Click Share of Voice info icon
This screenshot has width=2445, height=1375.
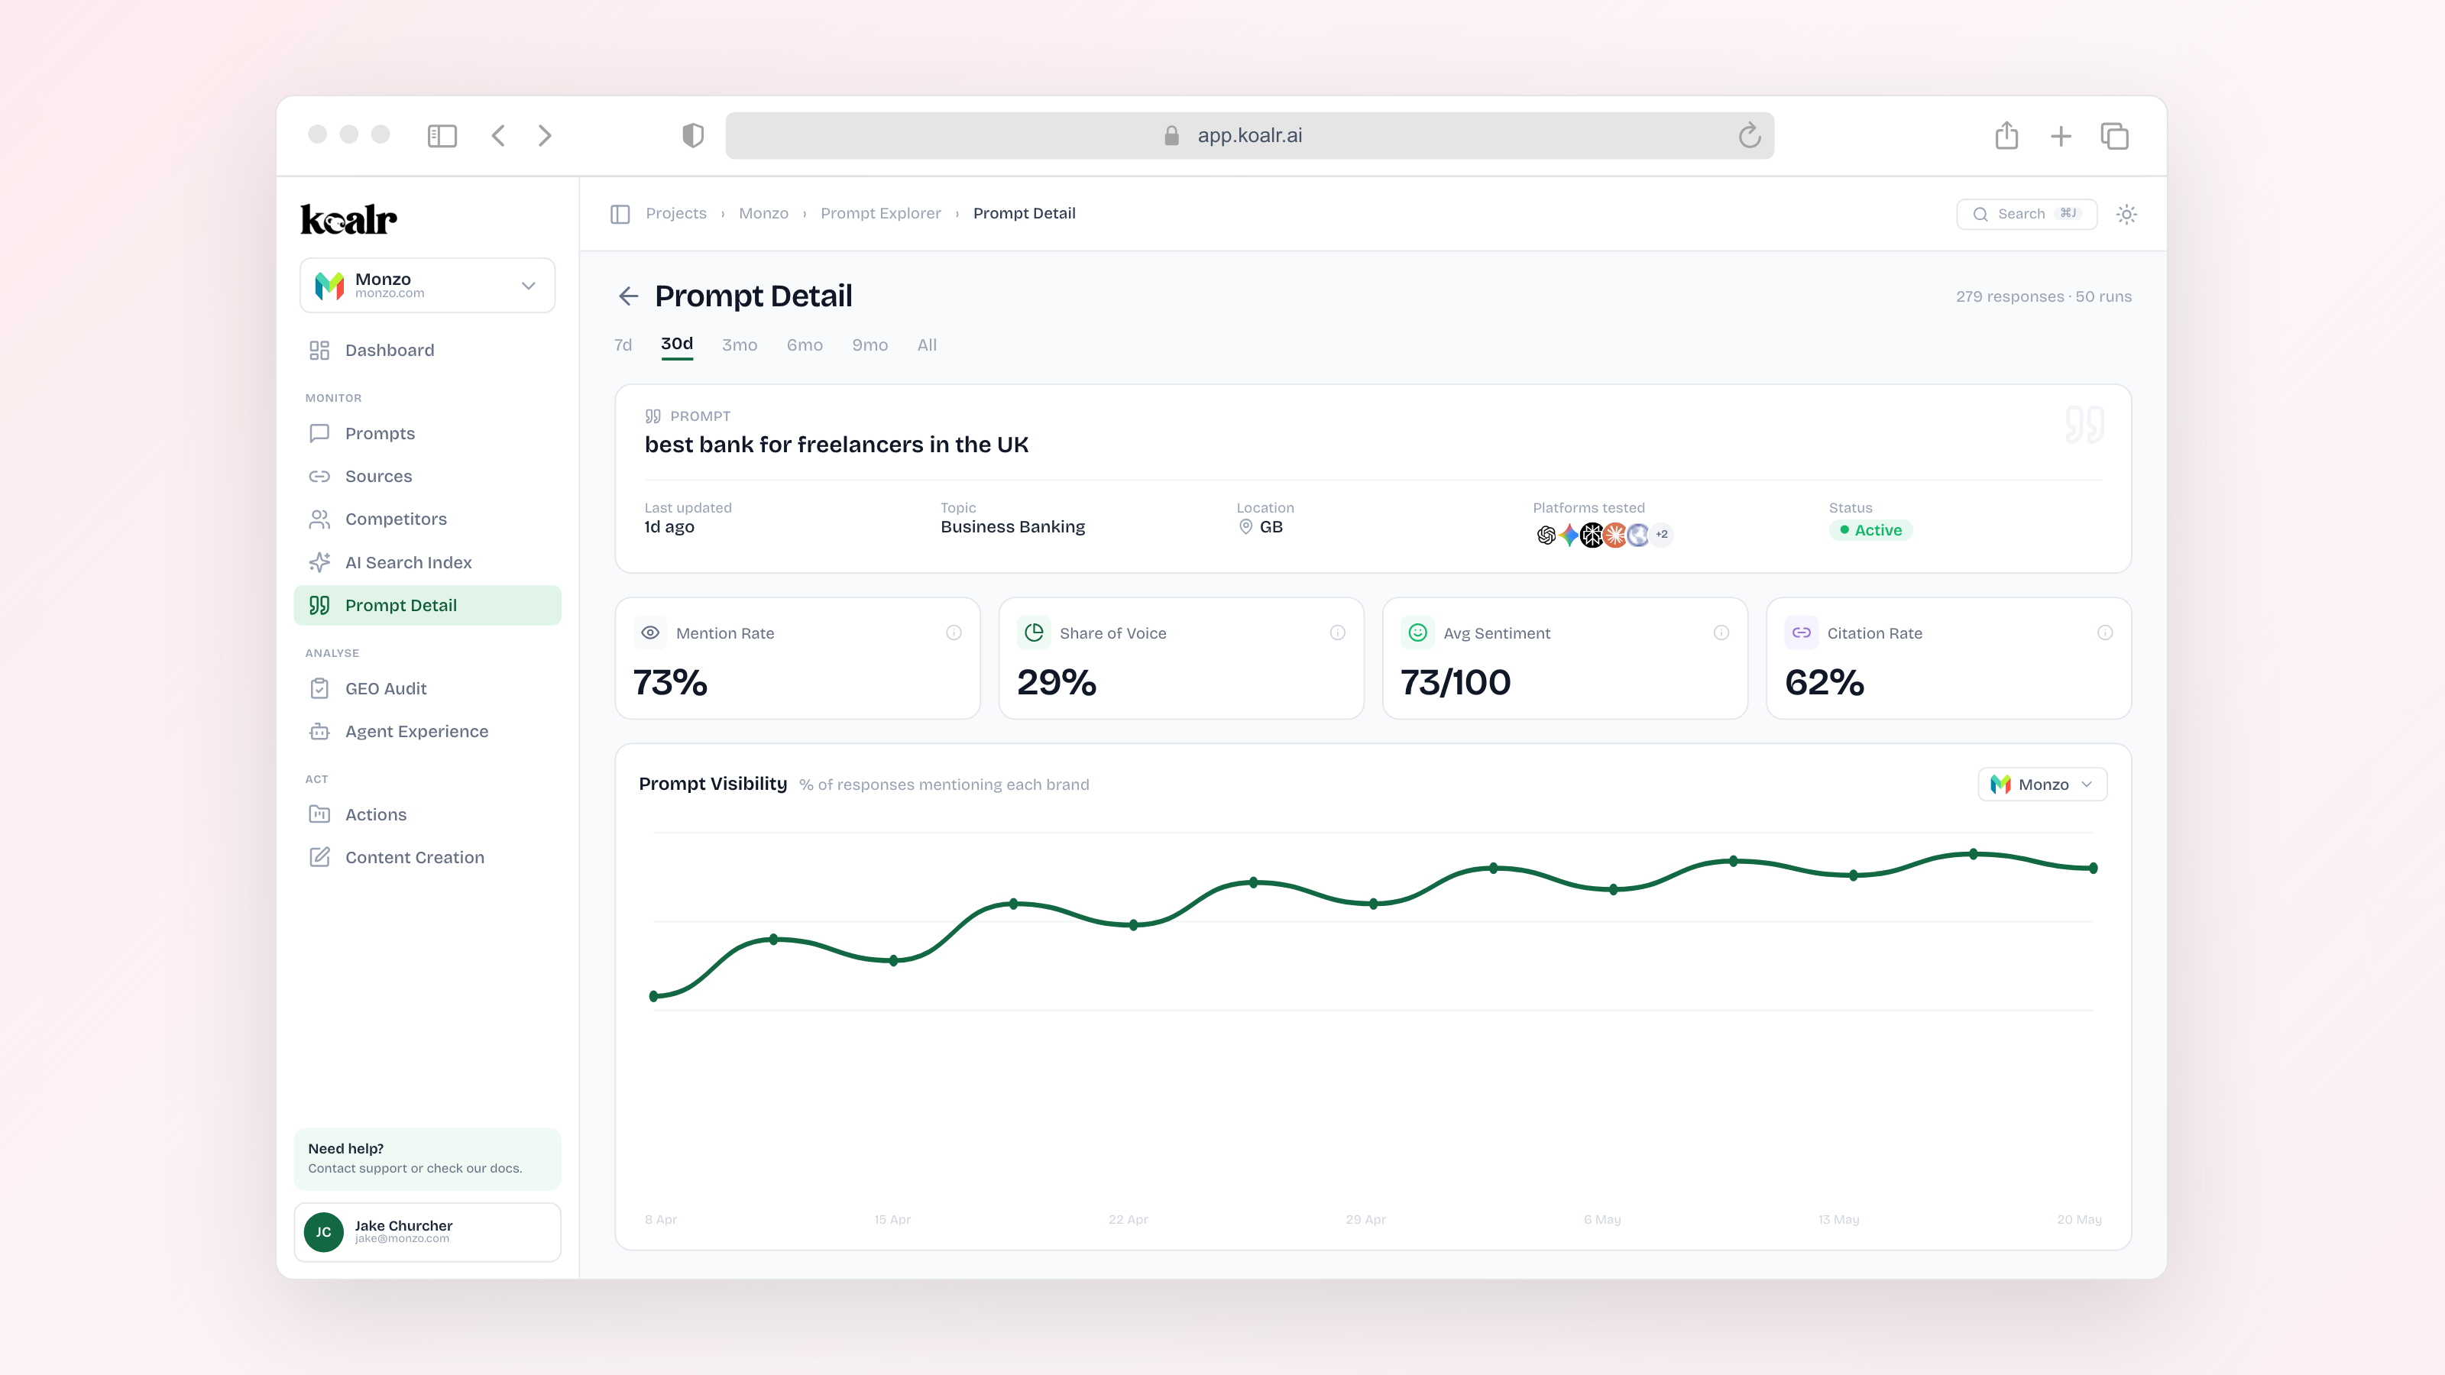pyautogui.click(x=1337, y=633)
